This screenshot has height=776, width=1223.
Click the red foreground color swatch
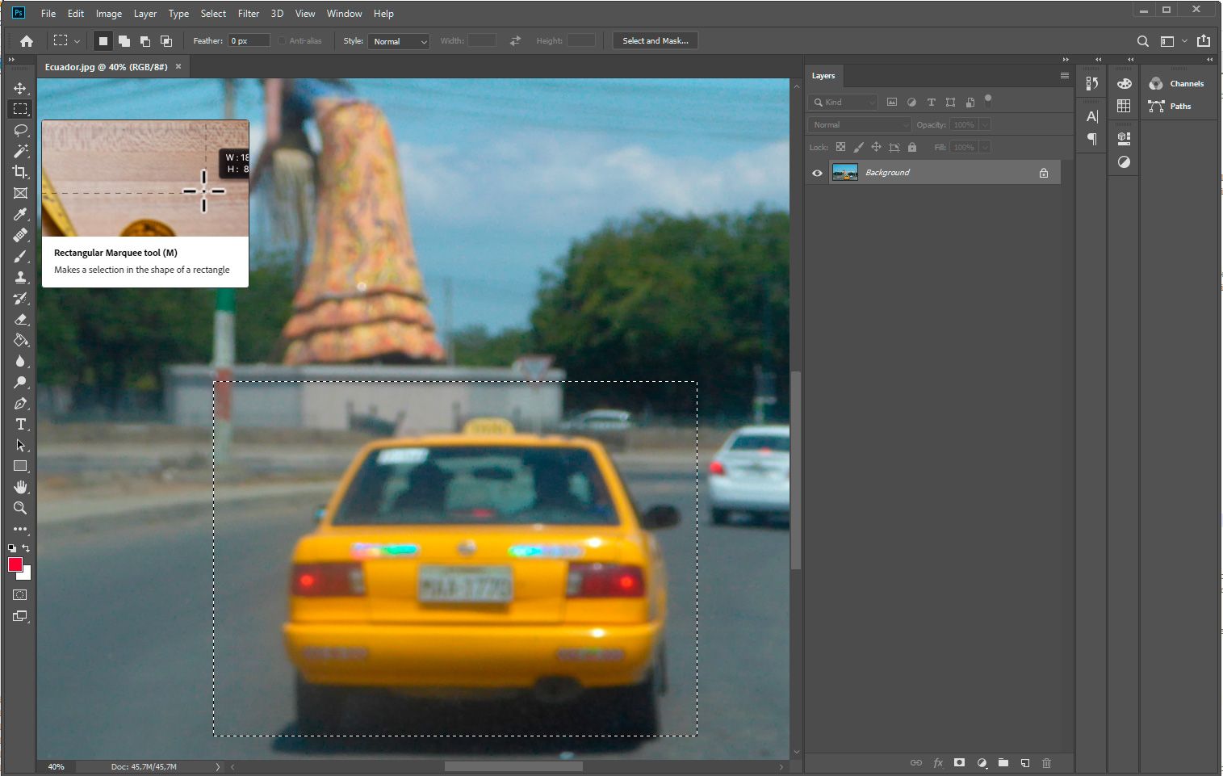(15, 565)
